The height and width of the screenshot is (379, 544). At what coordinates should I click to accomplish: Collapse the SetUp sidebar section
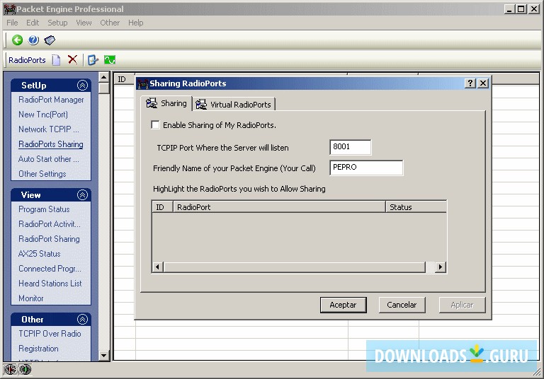pos(82,86)
